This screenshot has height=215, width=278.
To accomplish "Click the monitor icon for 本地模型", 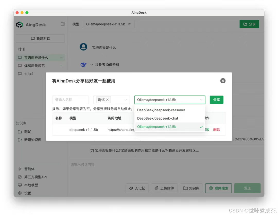I will (x=20, y=185).
